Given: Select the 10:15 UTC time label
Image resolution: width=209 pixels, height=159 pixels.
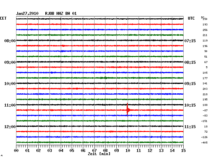Looking at the screenshot, I should [x=190, y=105].
